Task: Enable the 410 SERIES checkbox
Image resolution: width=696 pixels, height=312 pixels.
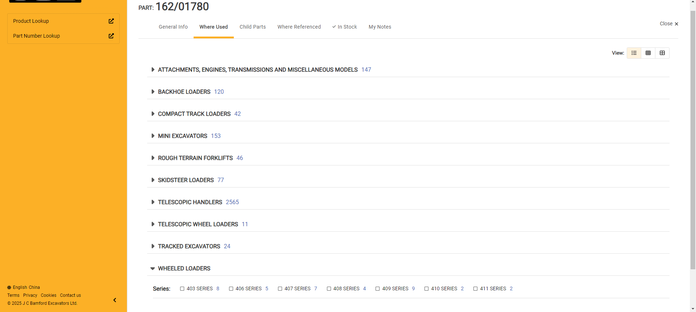Action: pos(427,288)
